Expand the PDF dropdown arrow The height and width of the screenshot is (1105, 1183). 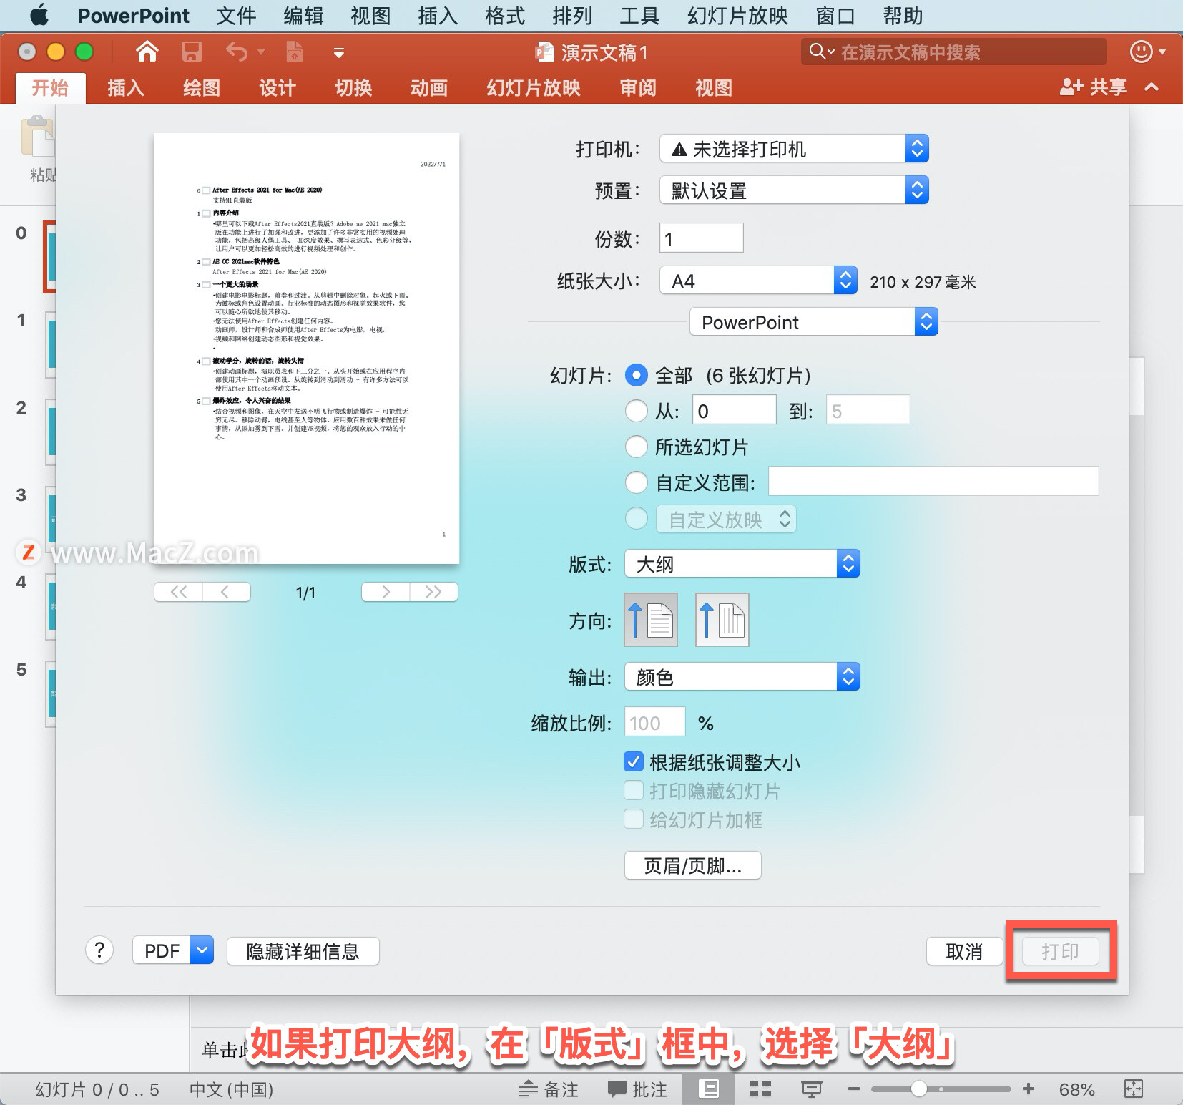point(202,950)
